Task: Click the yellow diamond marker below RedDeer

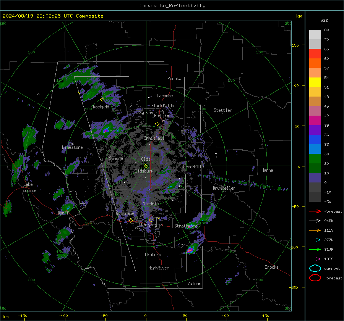Action: 157,124
